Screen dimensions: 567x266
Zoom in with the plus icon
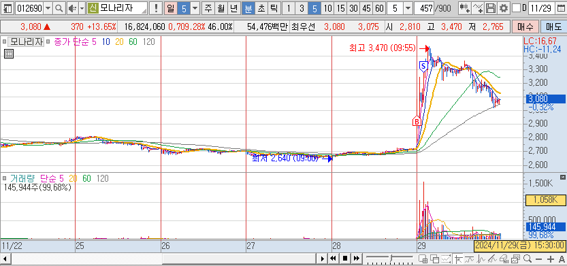(551, 259)
